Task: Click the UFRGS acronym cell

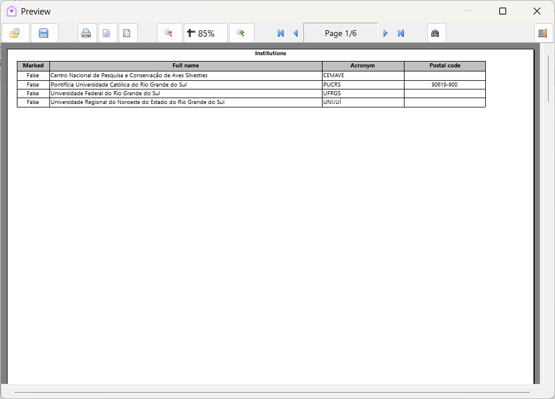Action: coord(363,94)
